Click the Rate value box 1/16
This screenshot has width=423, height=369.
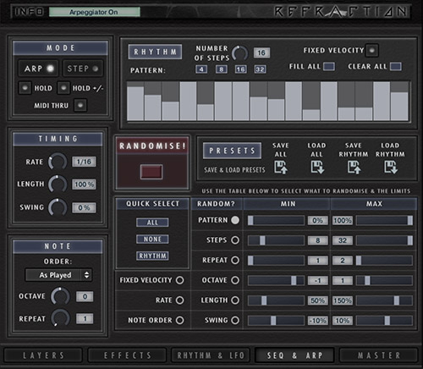[x=84, y=162]
